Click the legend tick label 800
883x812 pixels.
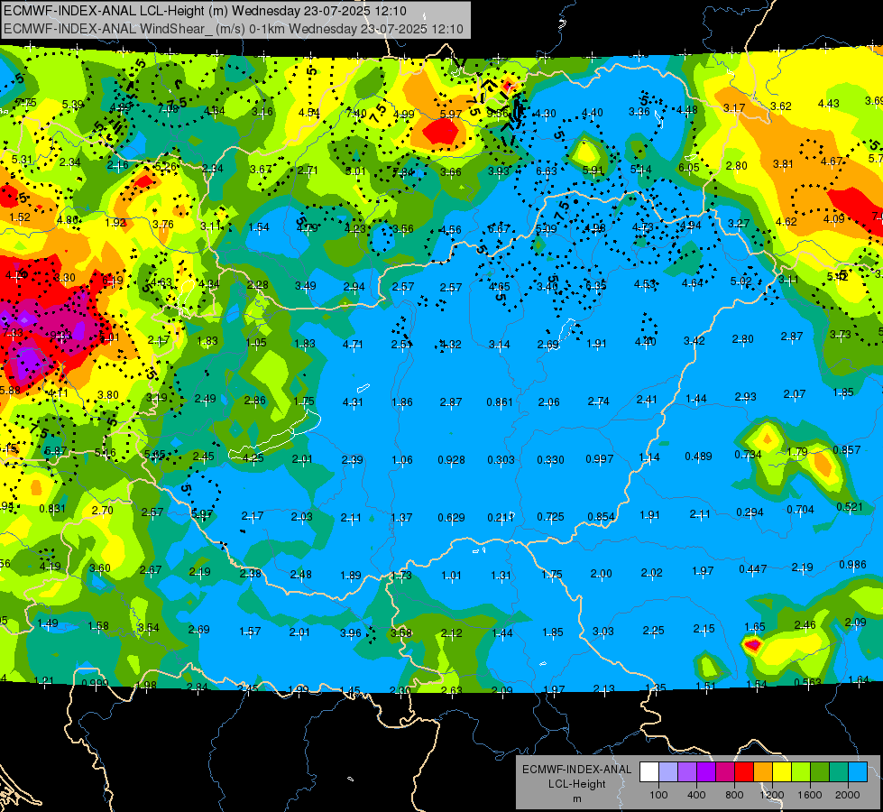[x=734, y=795]
